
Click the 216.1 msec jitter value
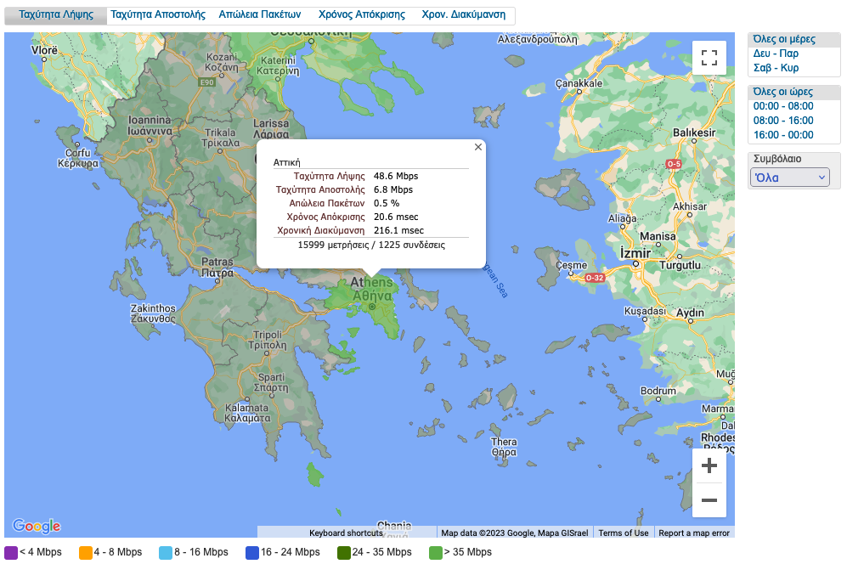click(x=398, y=230)
